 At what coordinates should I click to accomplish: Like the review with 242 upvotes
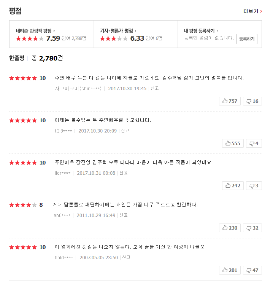233,185
